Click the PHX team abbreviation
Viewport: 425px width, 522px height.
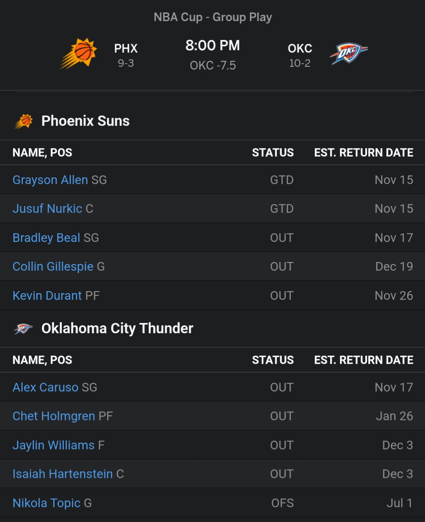click(126, 48)
